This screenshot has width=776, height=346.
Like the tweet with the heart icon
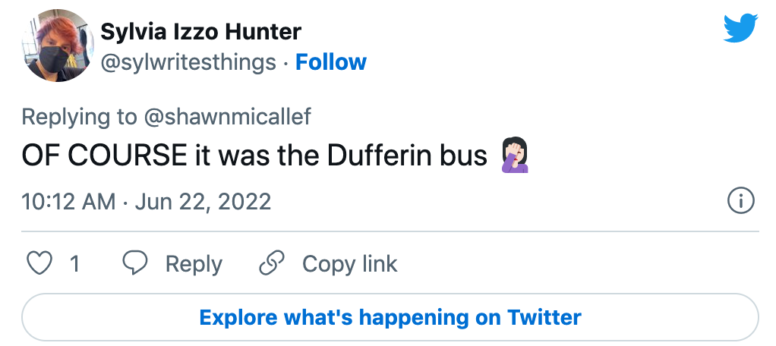39,263
